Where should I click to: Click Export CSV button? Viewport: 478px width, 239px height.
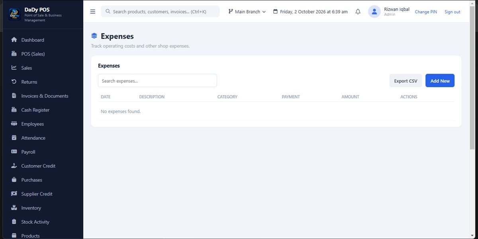click(406, 80)
